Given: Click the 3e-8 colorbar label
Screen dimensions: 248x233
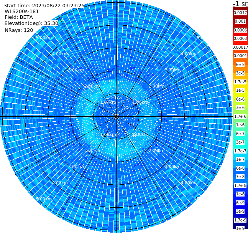Looking at the screenshot, I should coord(240,177).
